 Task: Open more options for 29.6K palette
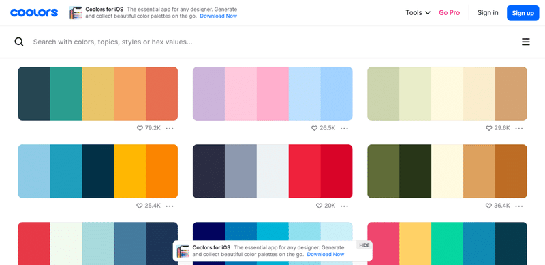pos(519,129)
